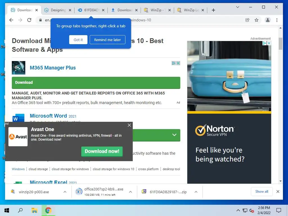Open AdChoices on the Norton ad
This screenshot has width=288, height=216.
(x=264, y=43)
